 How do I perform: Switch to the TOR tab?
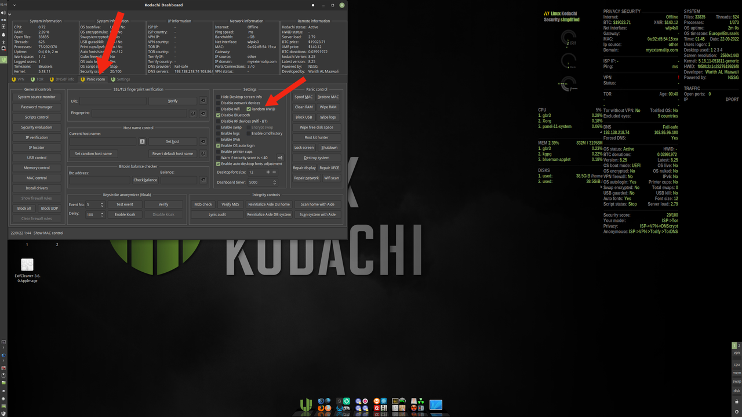point(37,79)
